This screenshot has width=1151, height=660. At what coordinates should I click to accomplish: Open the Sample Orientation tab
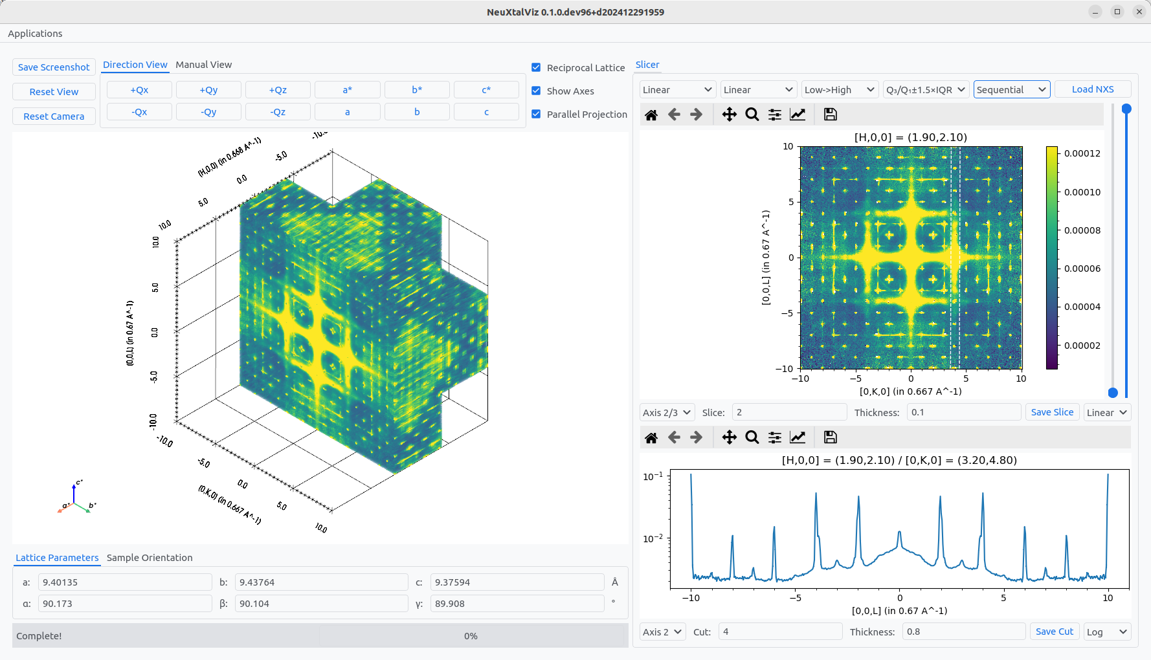point(150,558)
